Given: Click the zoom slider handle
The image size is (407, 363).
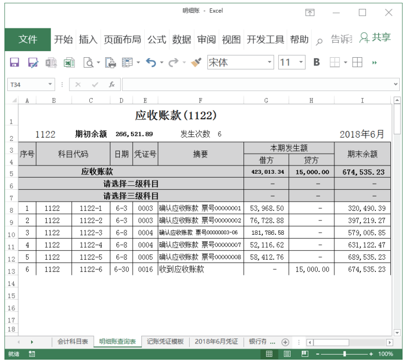Looking at the screenshot, I should click(x=344, y=354).
